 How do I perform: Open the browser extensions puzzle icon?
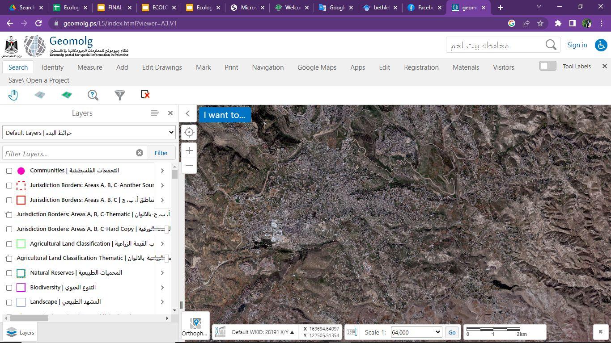click(x=558, y=23)
